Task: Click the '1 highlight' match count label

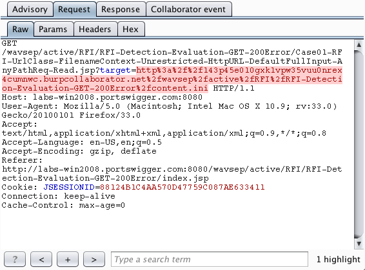Action: click(338, 259)
